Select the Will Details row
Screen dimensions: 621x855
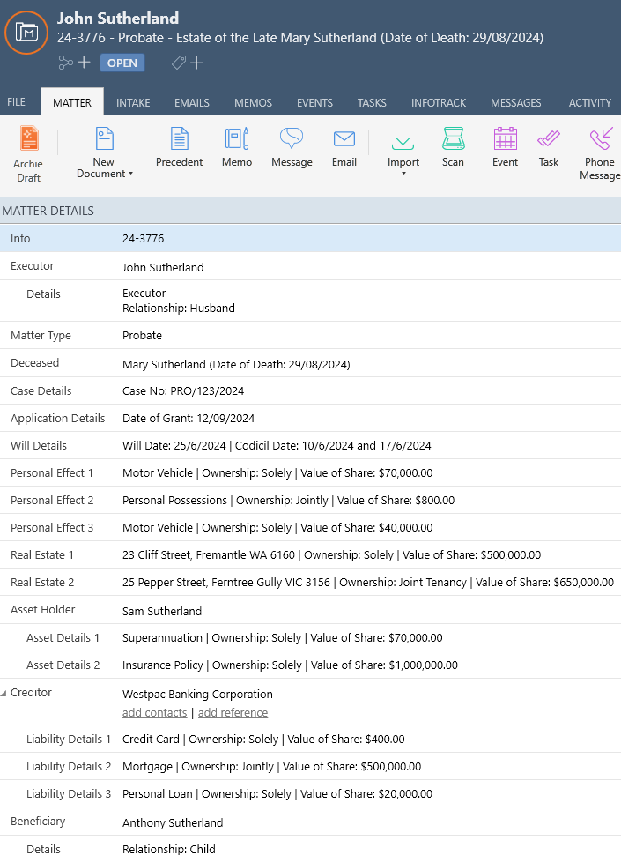tap(310, 445)
